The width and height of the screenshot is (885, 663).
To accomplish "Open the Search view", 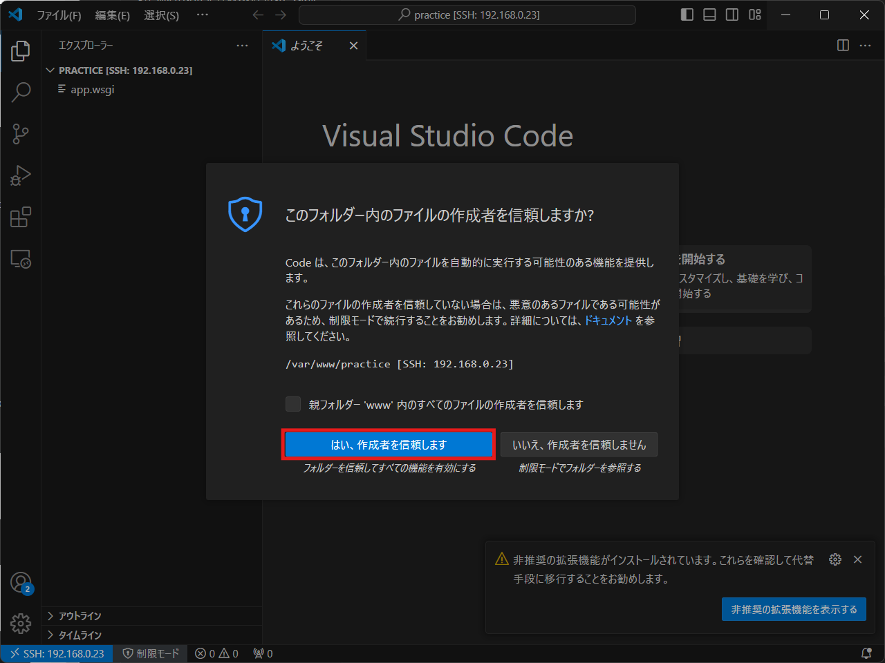I will tap(20, 92).
